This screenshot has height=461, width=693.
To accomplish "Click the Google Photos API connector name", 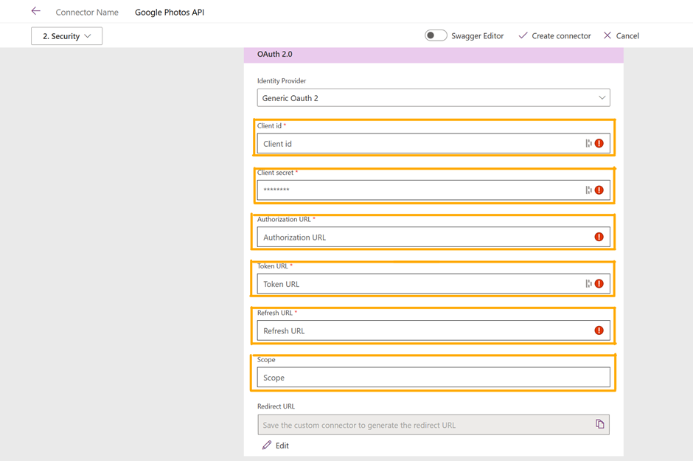I will (170, 13).
